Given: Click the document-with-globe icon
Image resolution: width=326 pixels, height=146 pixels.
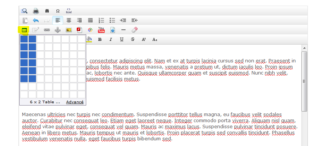Looking at the screenshot, I should pos(112,30).
